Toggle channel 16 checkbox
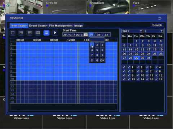This screenshot has height=129, width=173. coord(156,79)
